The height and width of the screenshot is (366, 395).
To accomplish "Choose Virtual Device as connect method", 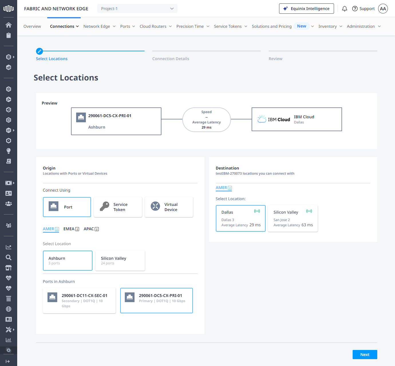I will coord(169,207).
